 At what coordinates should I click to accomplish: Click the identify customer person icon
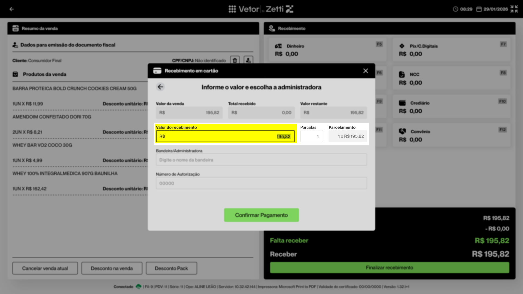[248, 60]
